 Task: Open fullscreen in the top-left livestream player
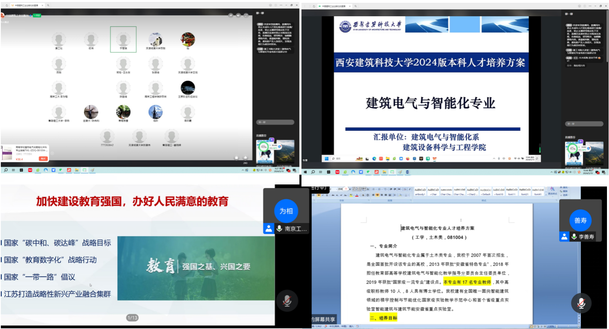point(246,15)
